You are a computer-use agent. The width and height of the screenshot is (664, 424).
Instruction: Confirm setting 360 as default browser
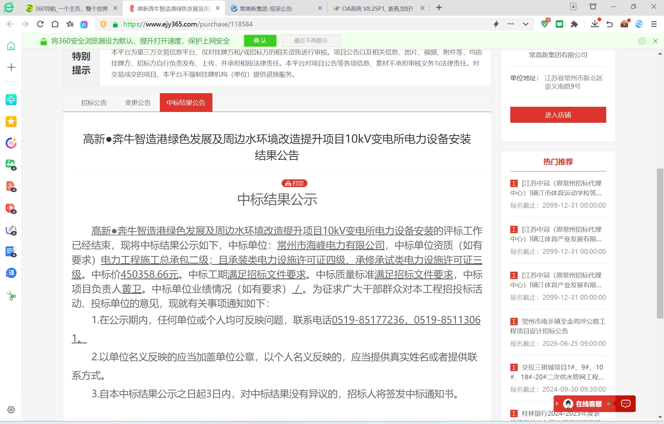(x=260, y=41)
